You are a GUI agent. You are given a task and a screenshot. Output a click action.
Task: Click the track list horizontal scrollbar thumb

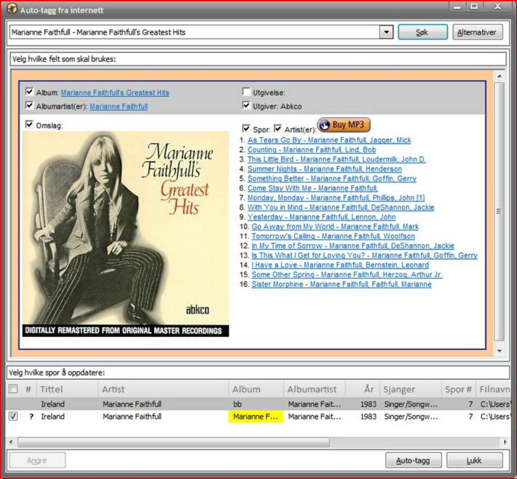pyautogui.click(x=174, y=442)
